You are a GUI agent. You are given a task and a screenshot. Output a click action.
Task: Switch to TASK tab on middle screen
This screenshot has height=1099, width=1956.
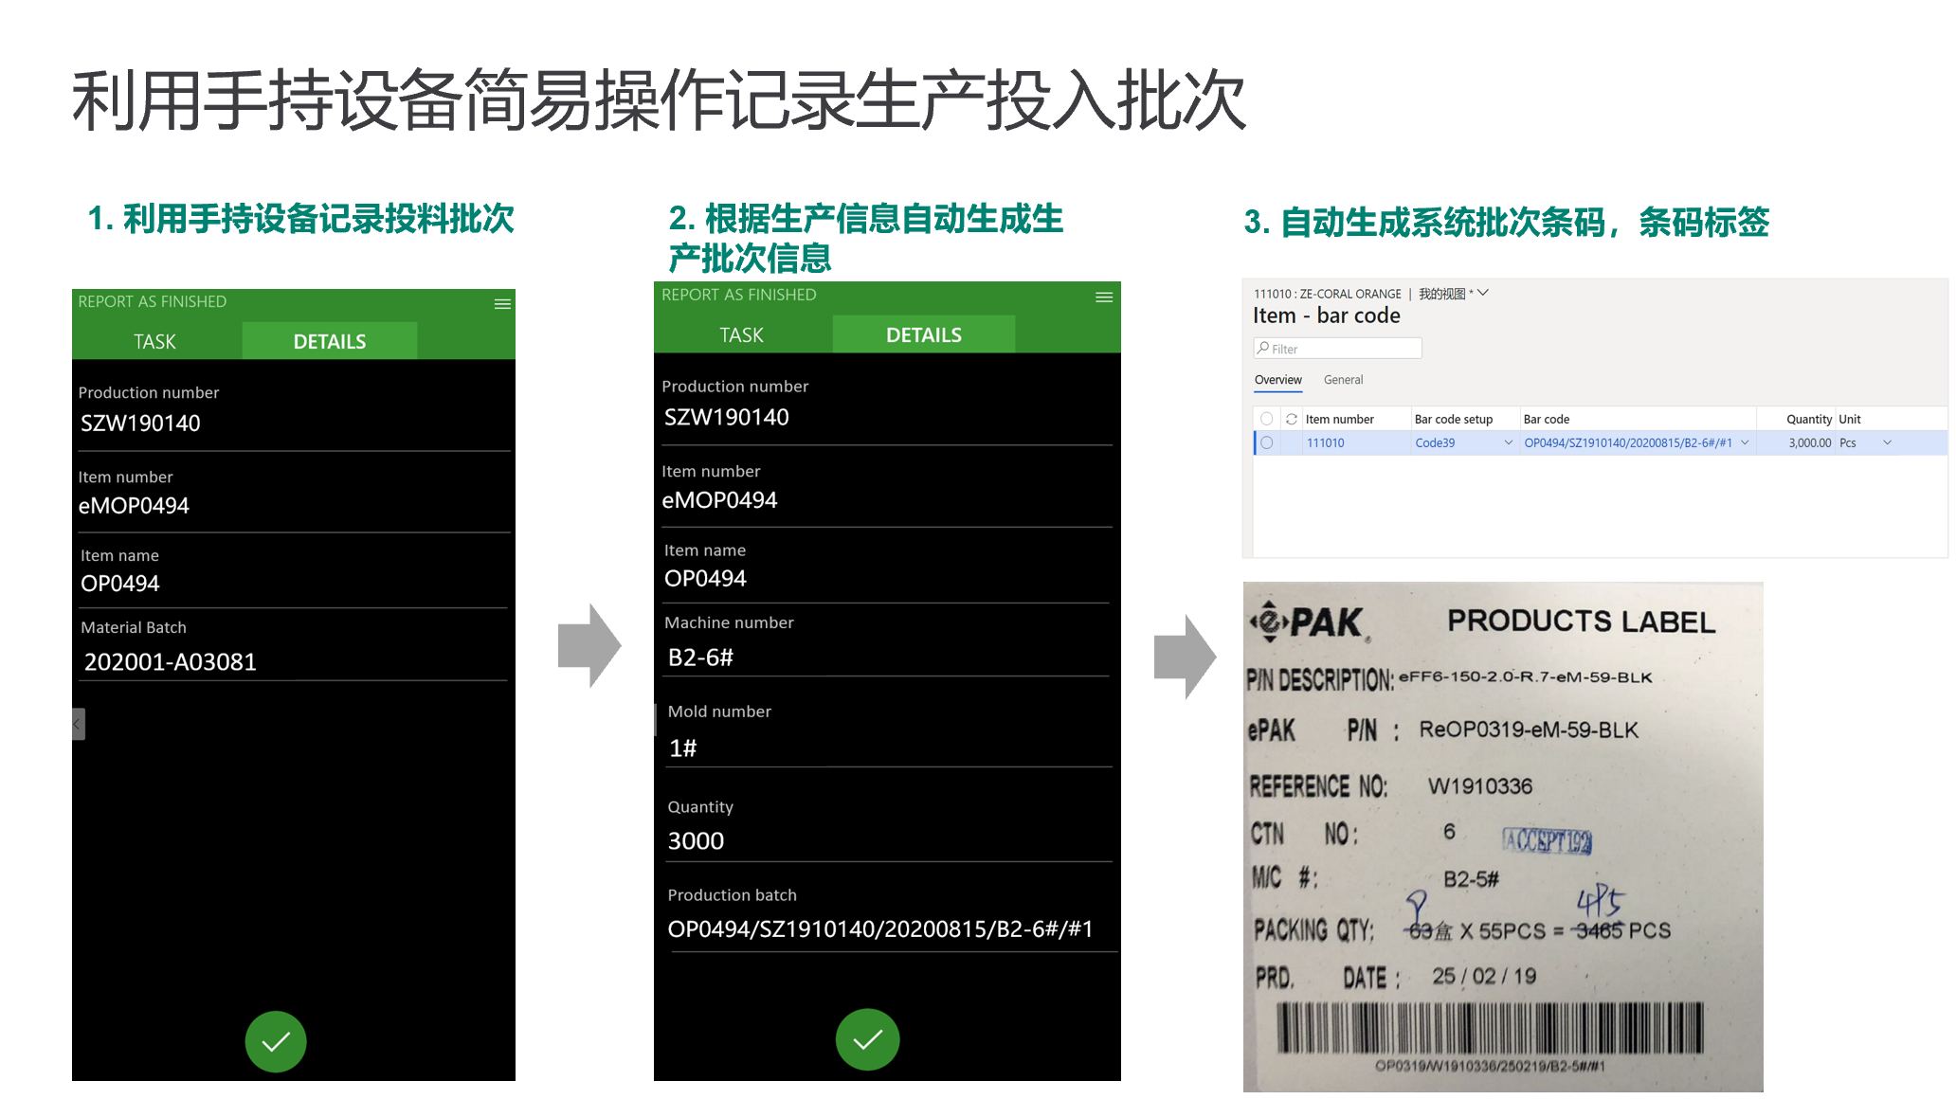[741, 334]
